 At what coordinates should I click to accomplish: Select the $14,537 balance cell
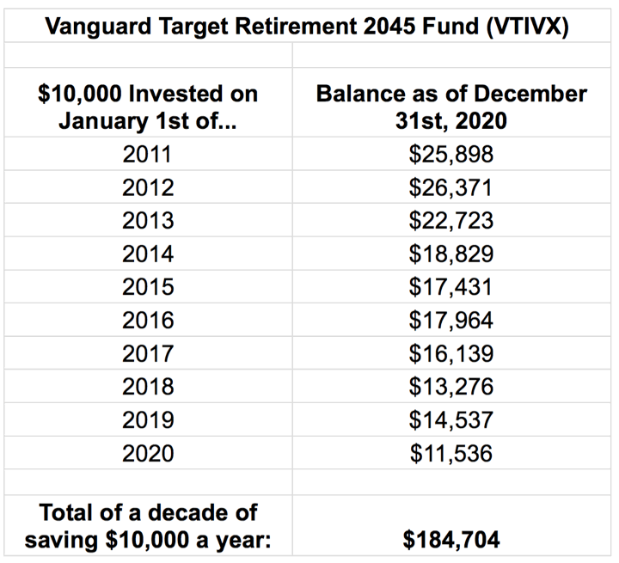click(x=451, y=420)
